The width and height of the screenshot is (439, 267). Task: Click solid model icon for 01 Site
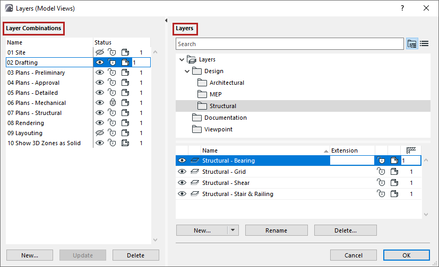click(125, 52)
